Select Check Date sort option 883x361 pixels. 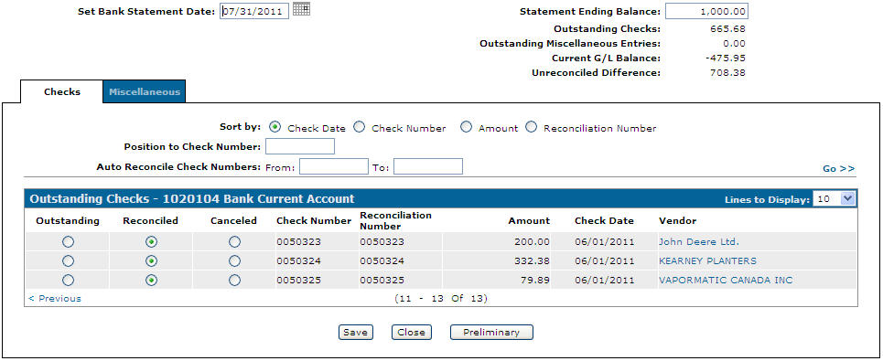click(275, 127)
